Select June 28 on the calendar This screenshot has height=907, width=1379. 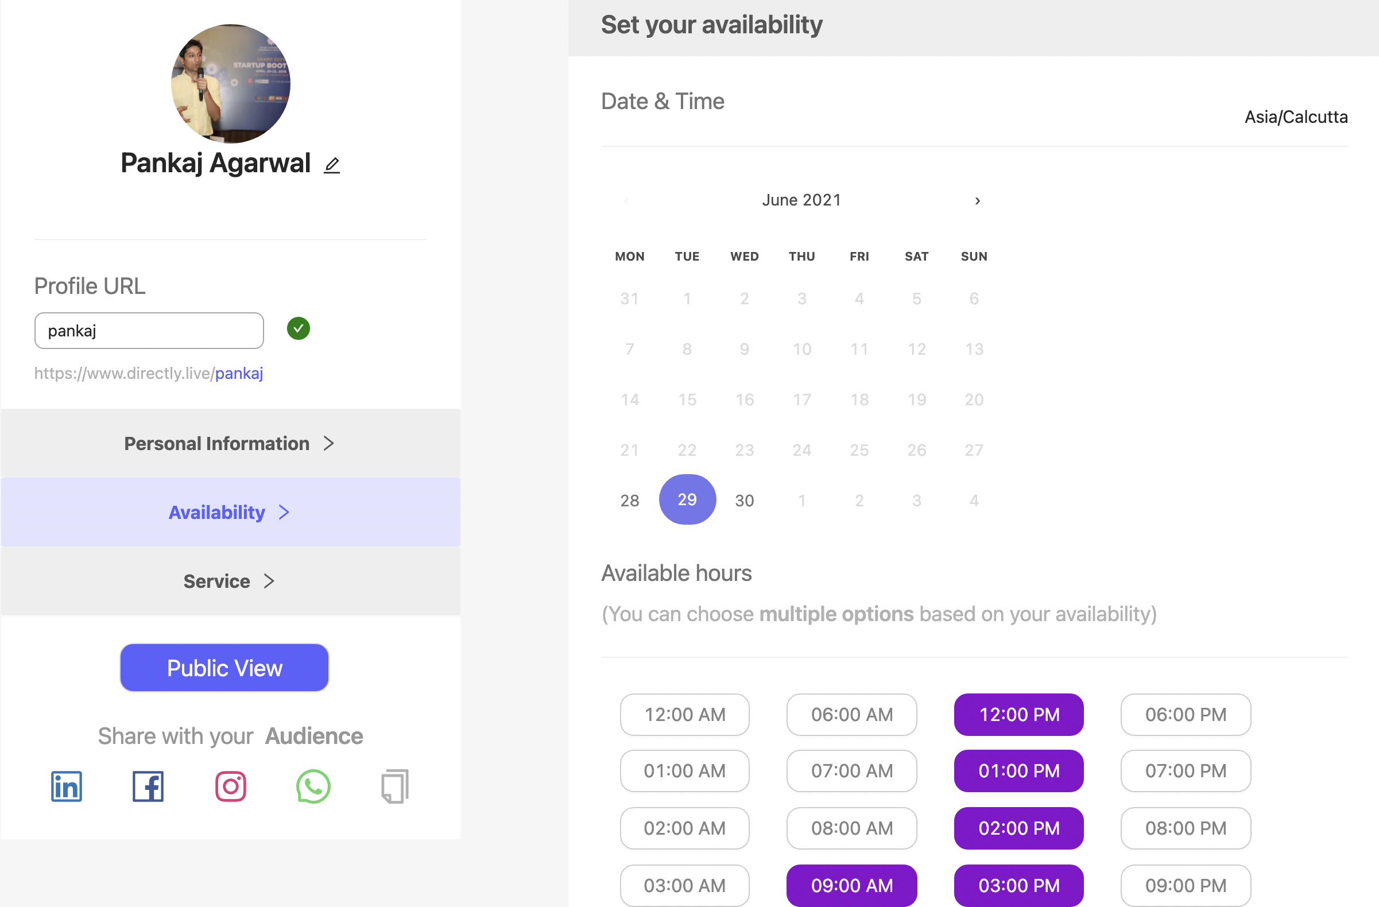pos(630,500)
